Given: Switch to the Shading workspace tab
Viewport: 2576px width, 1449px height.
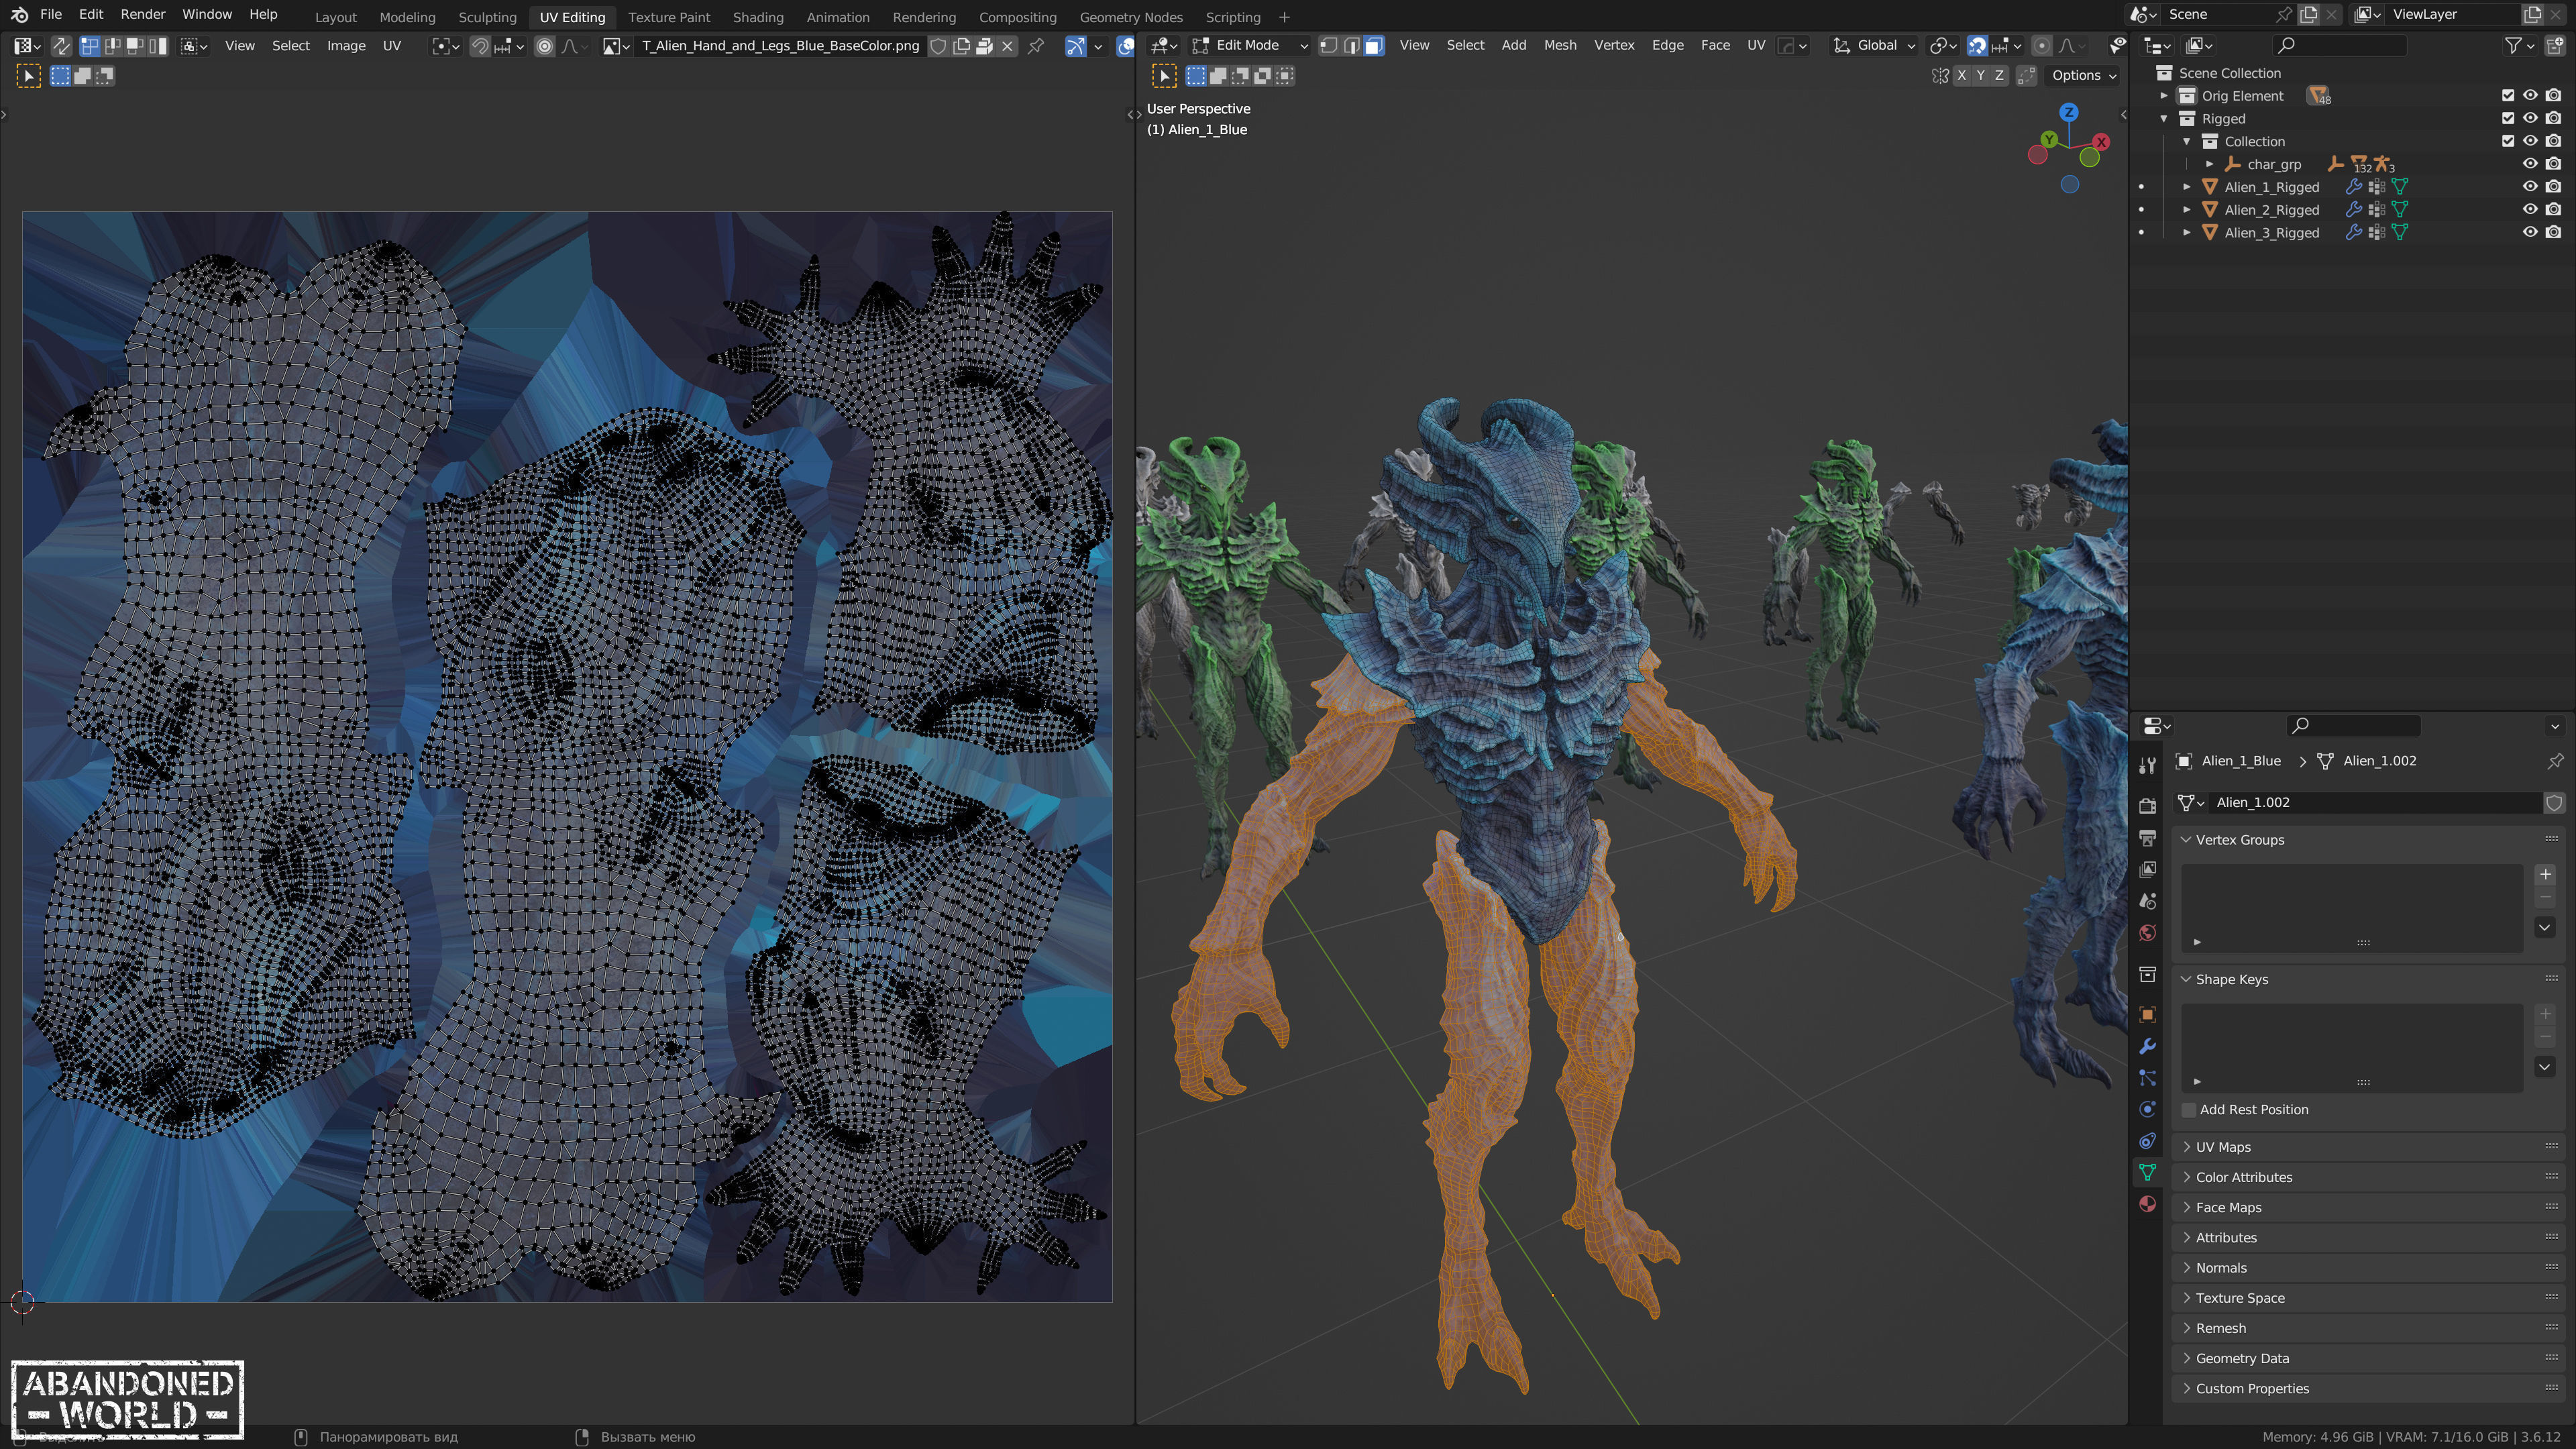Looking at the screenshot, I should click(758, 17).
